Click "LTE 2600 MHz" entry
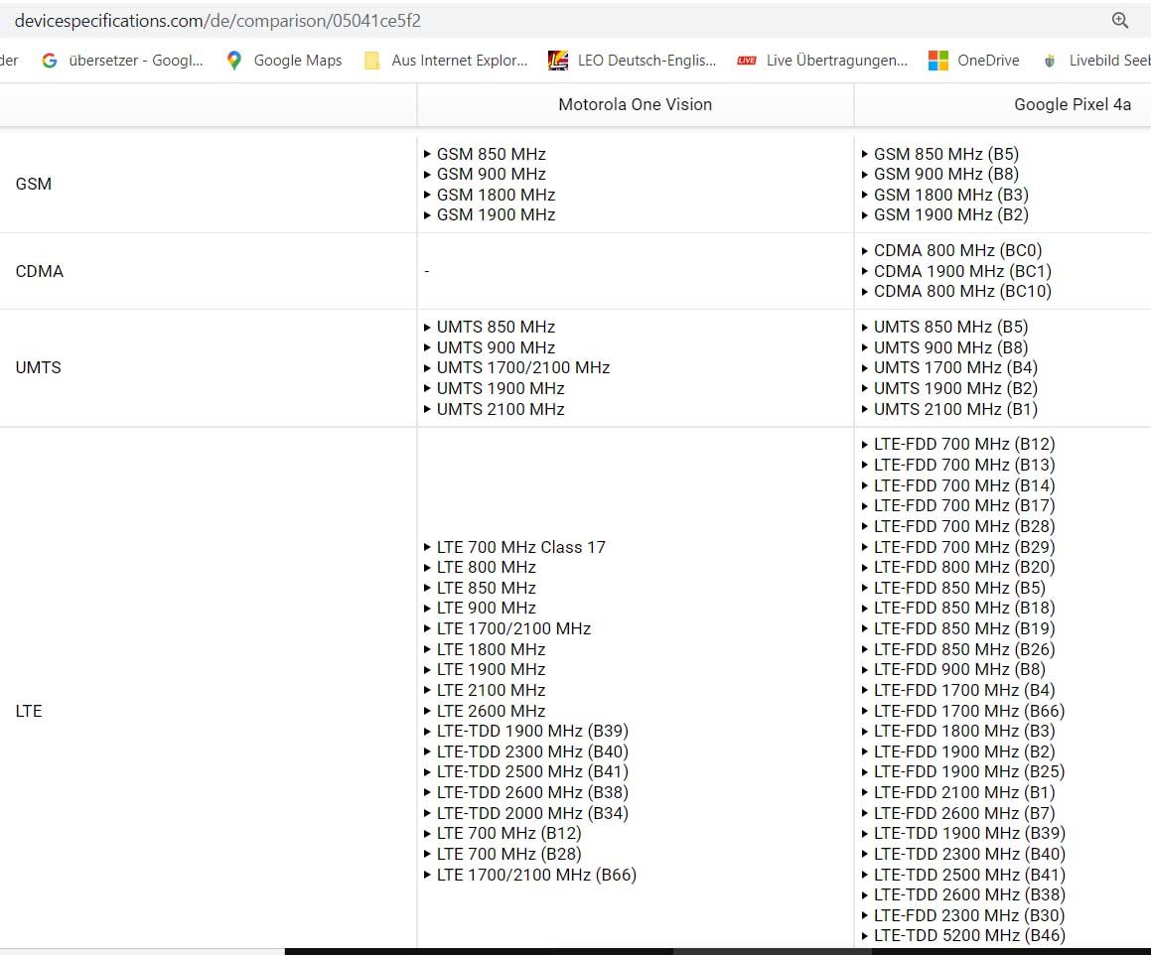 pos(491,711)
